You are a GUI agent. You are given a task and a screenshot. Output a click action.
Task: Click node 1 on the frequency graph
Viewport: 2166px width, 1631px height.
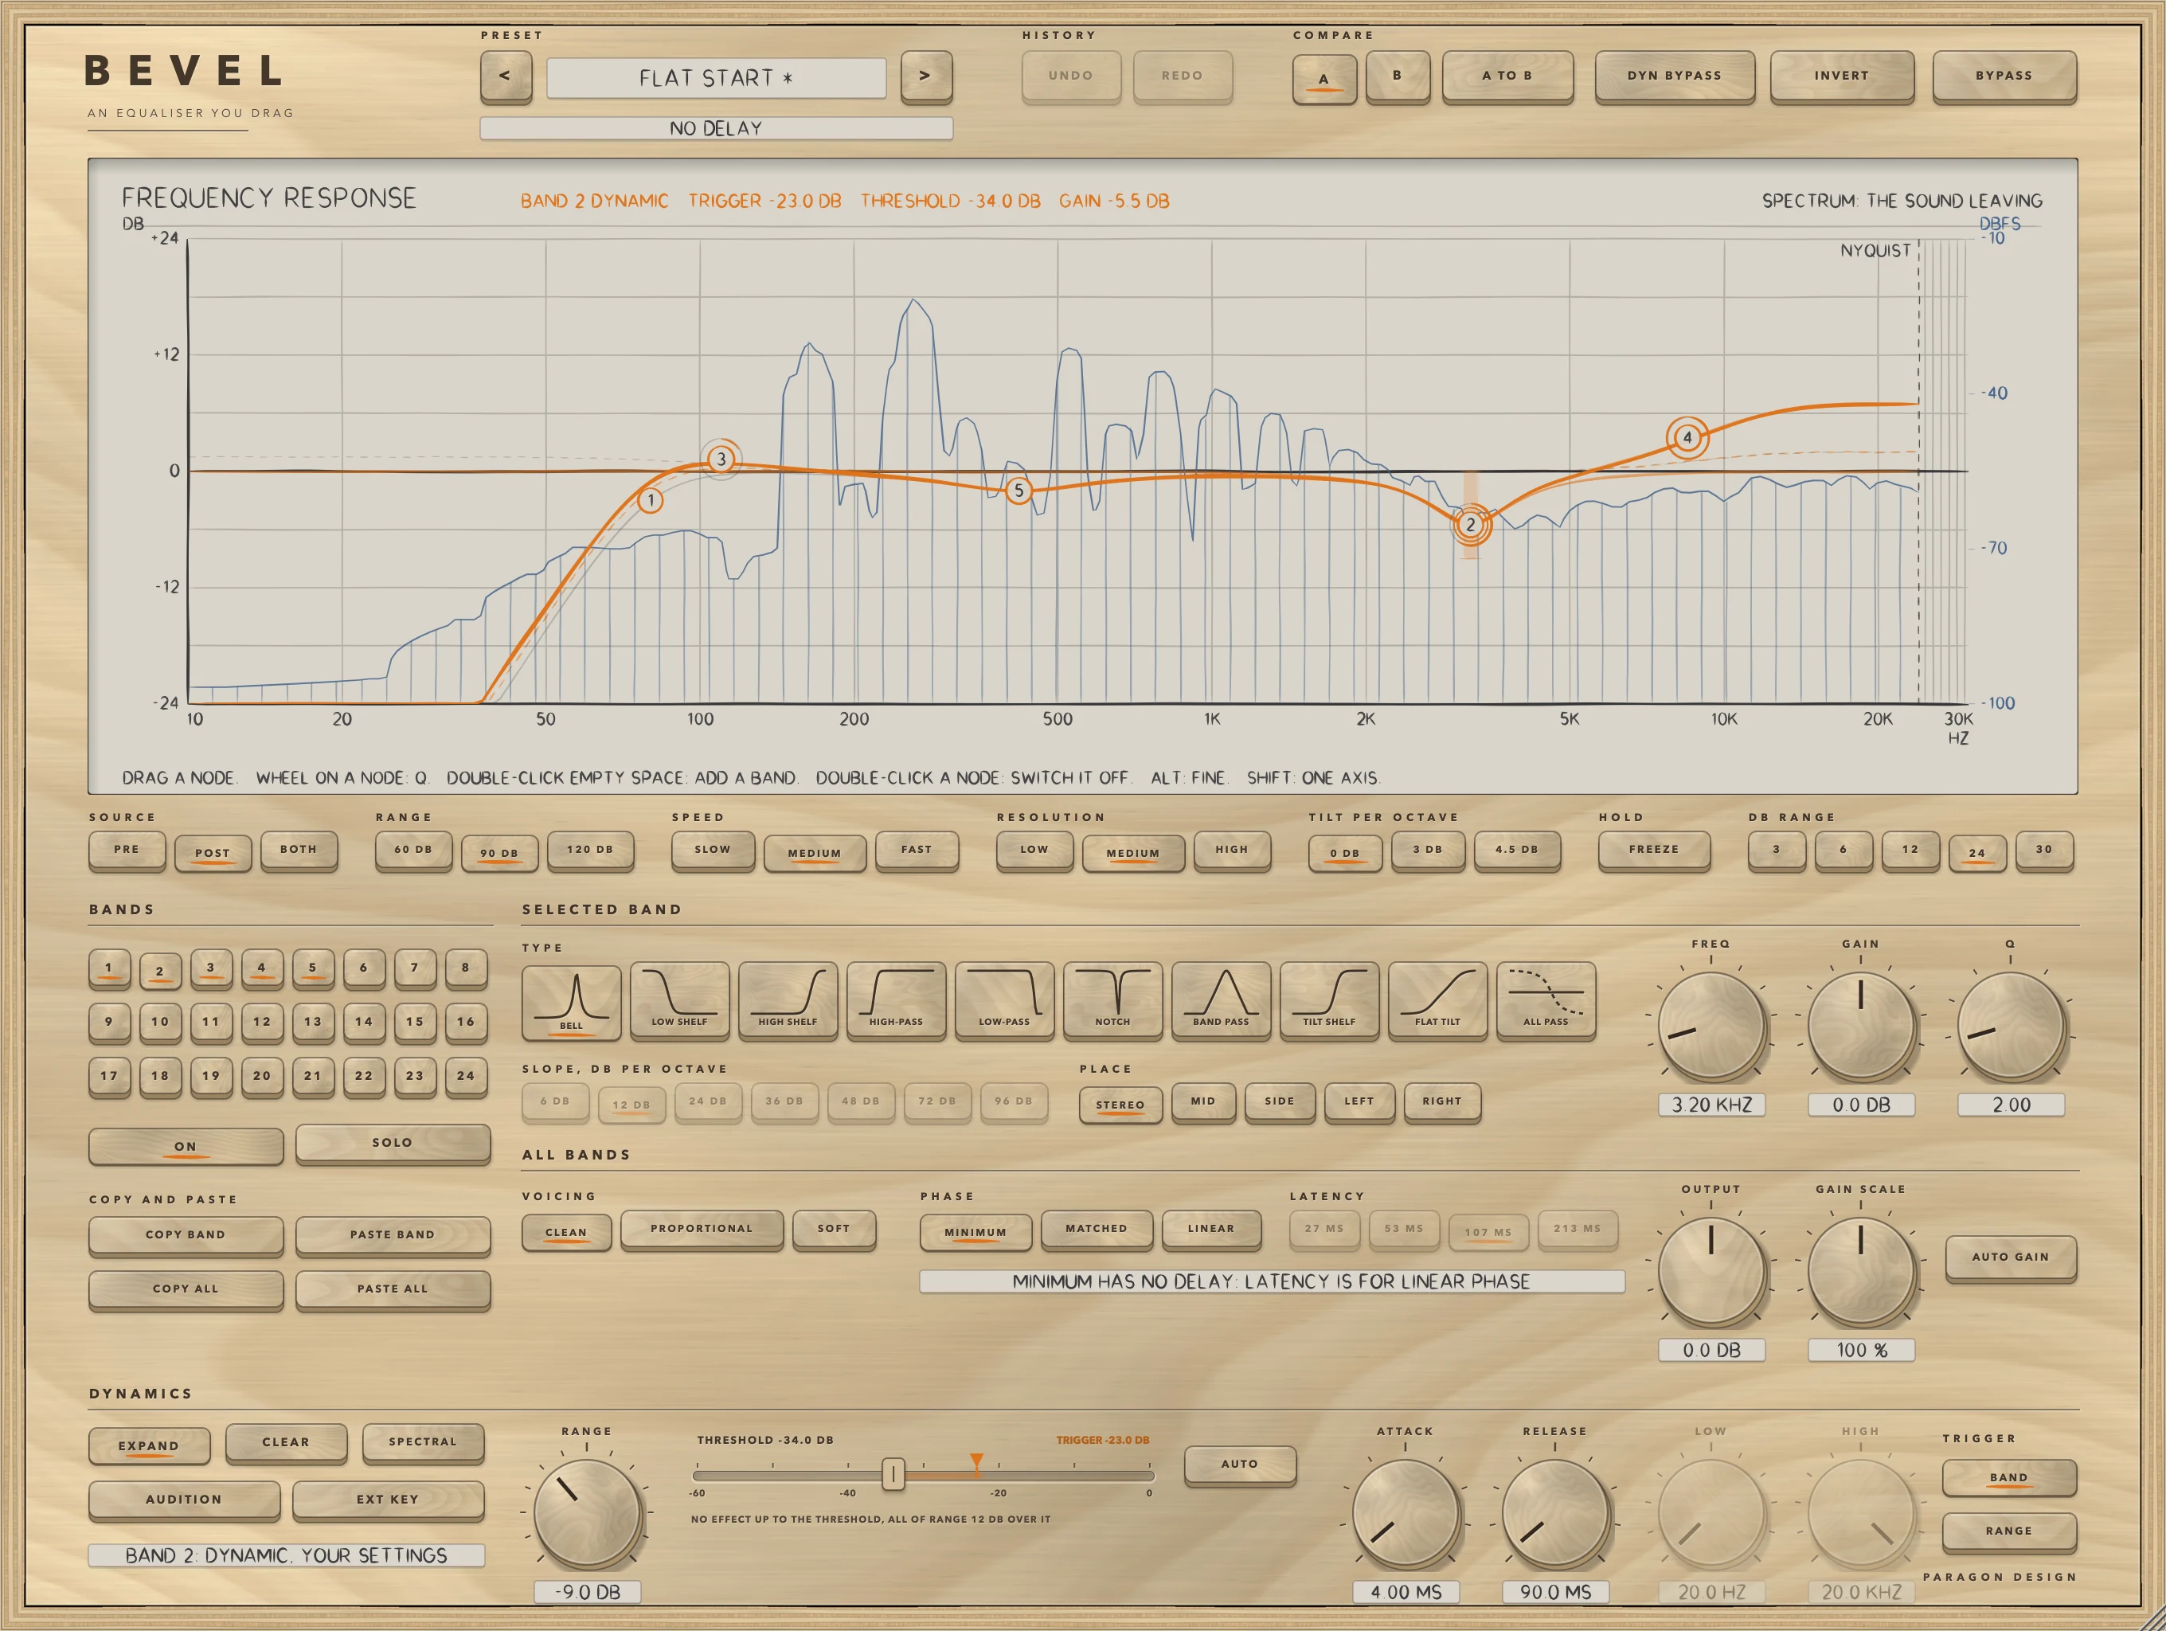pos(650,500)
